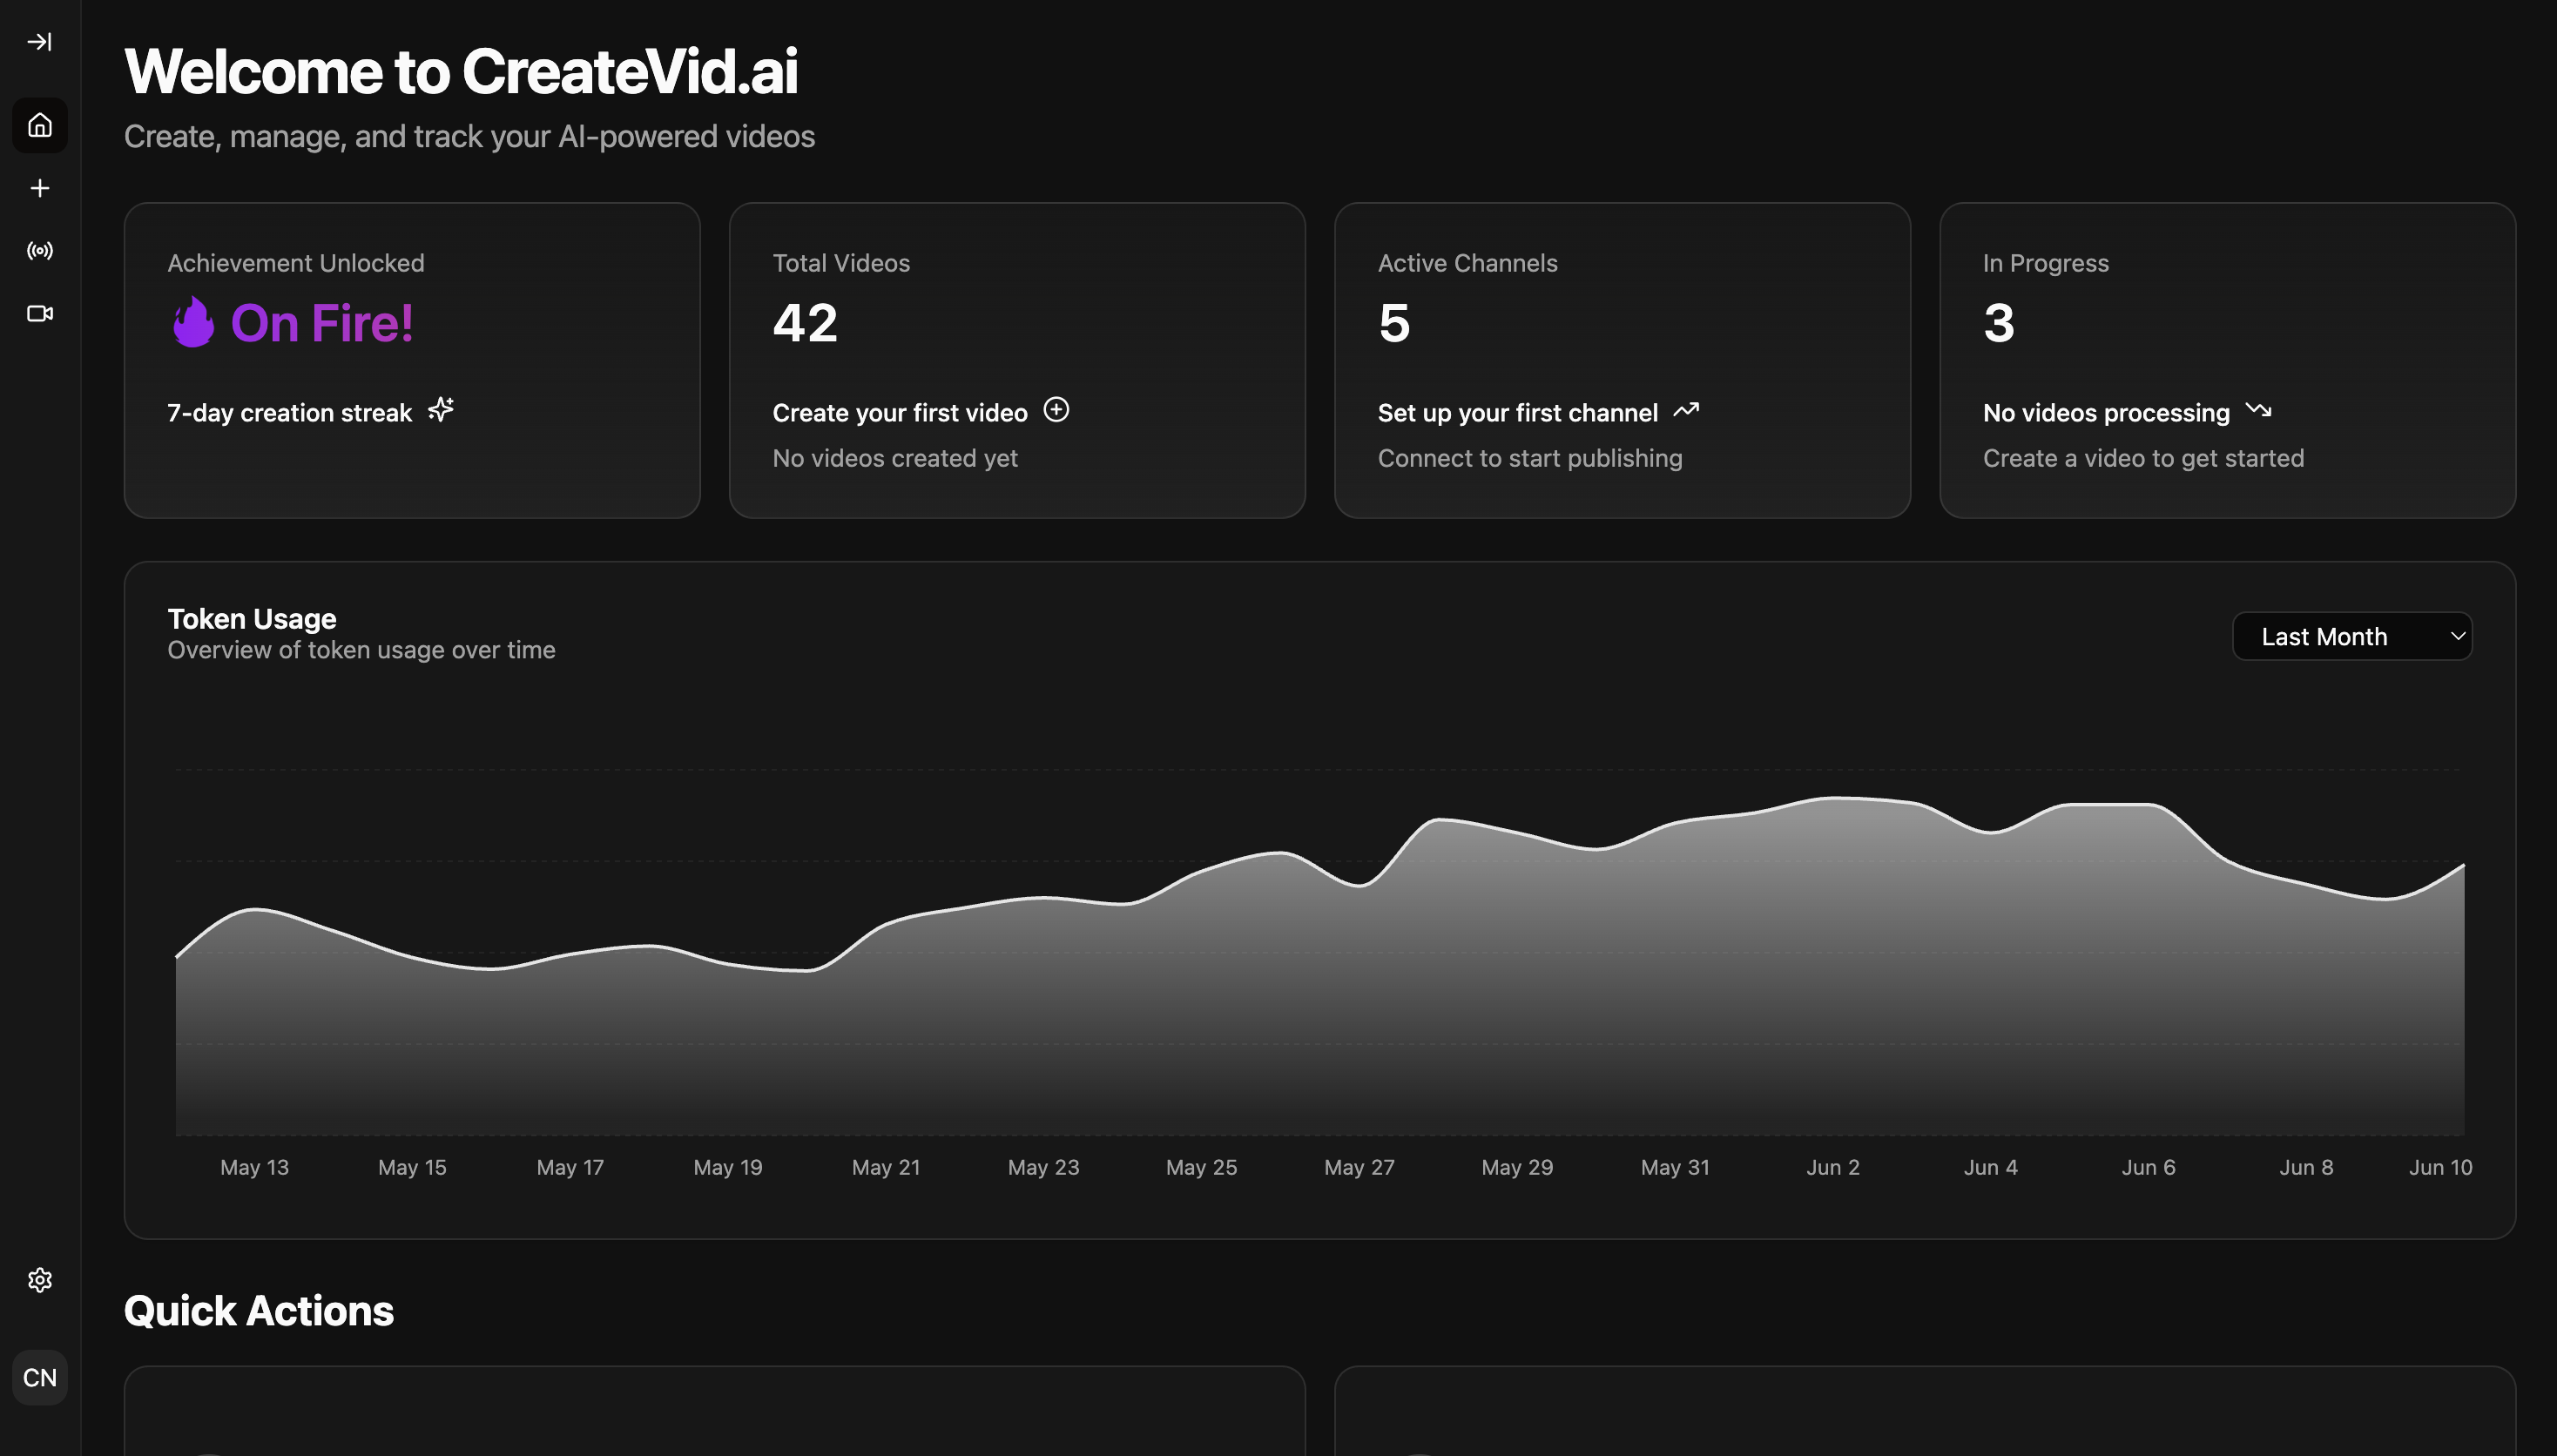
Task: Open the CN user avatar menu
Action: (x=40, y=1377)
